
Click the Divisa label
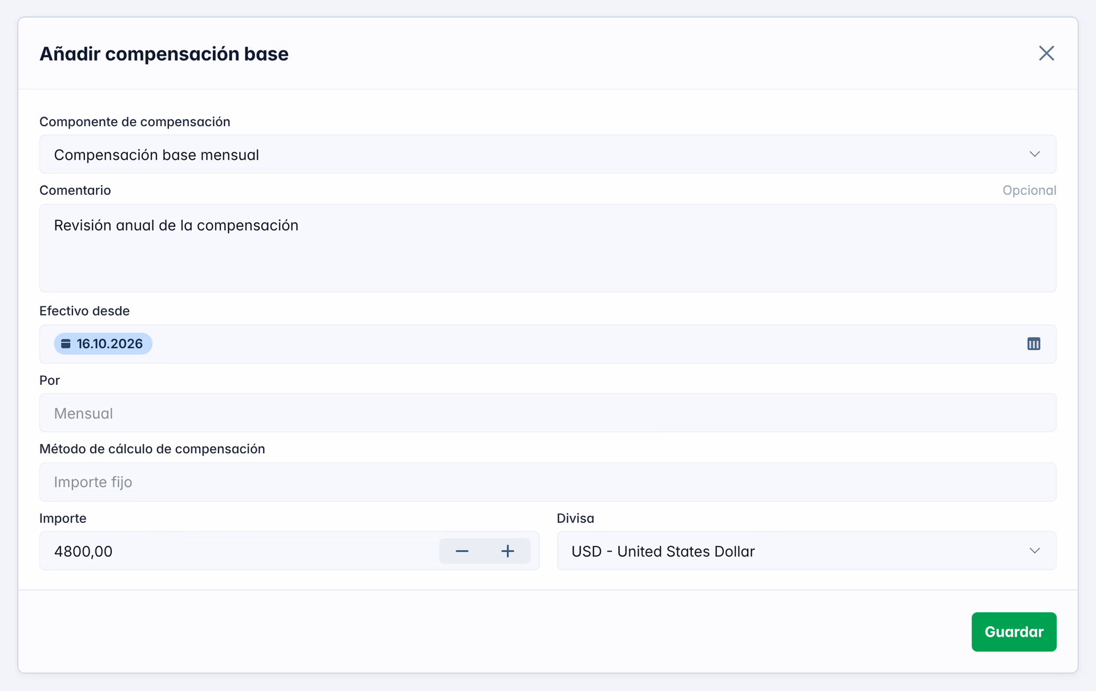(x=575, y=518)
